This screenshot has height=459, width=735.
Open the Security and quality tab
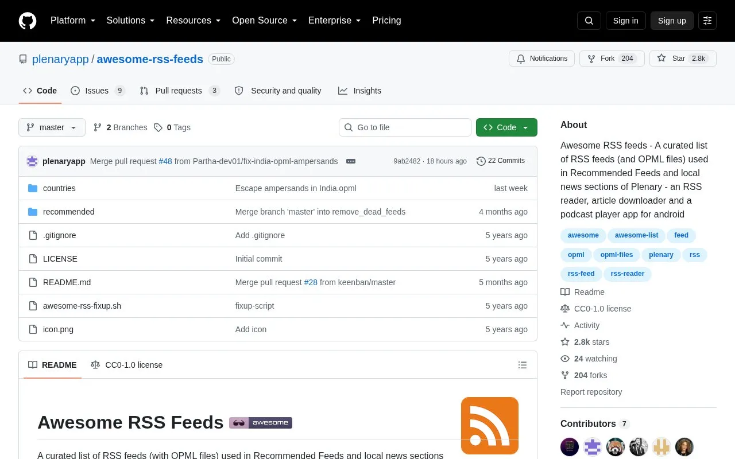tap(278, 91)
